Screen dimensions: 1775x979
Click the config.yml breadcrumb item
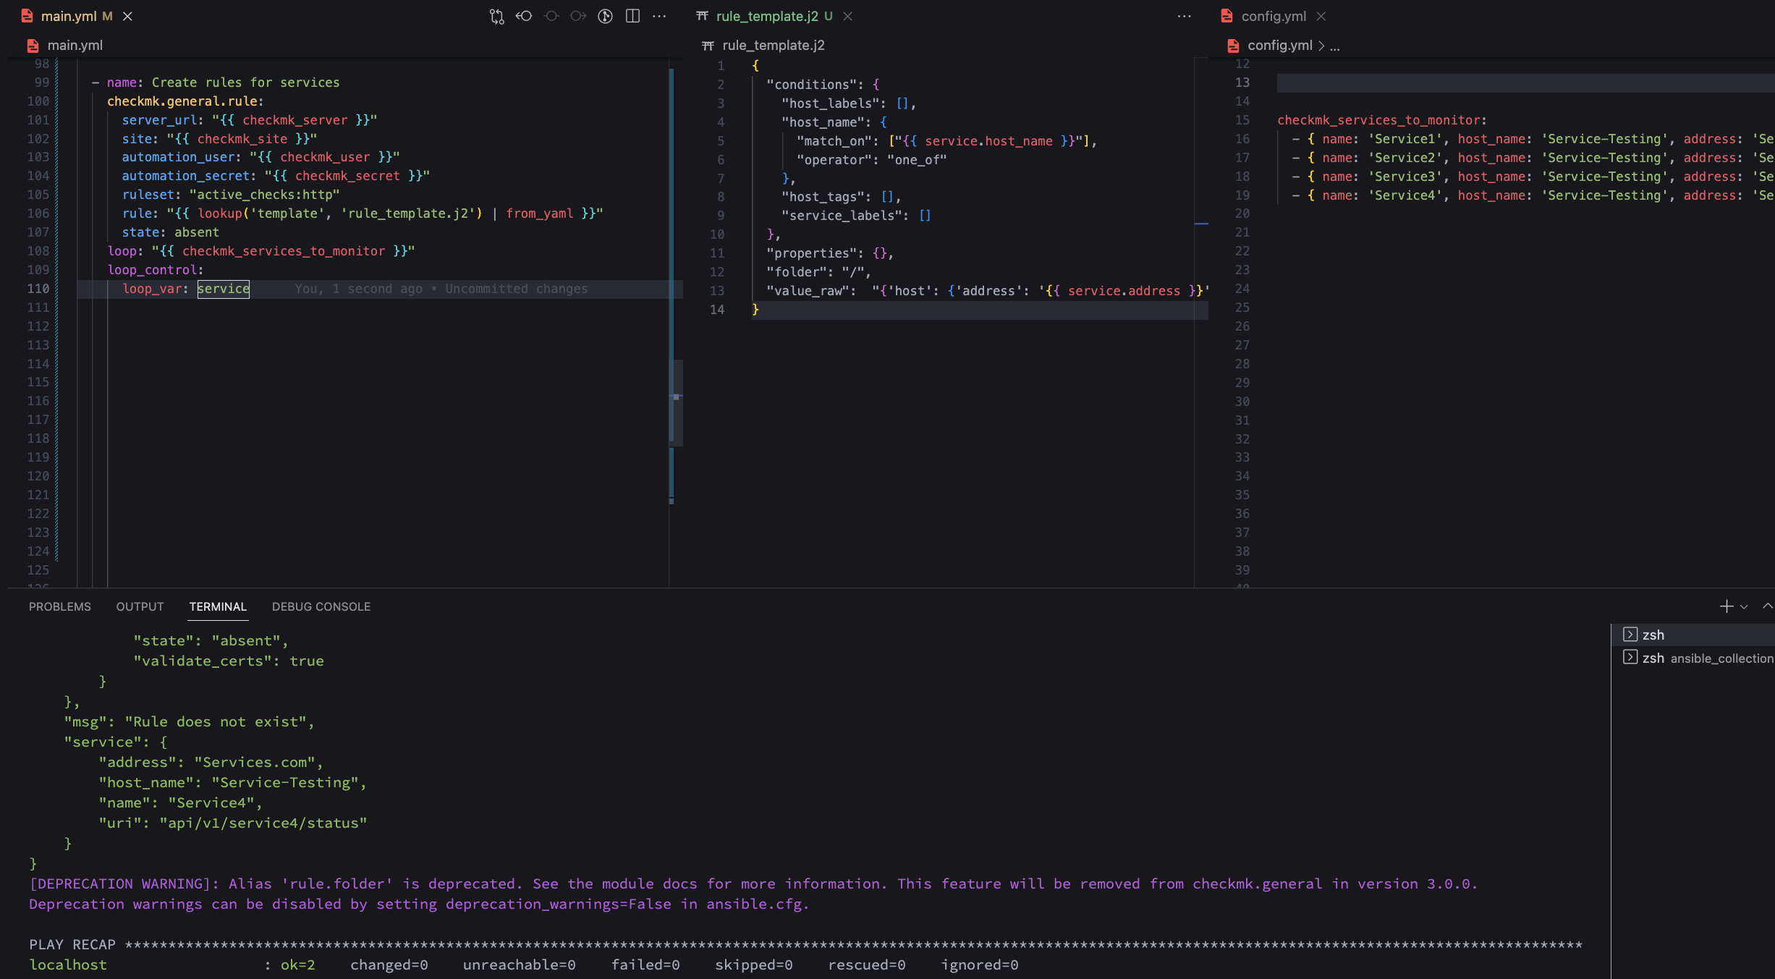[1279, 46]
